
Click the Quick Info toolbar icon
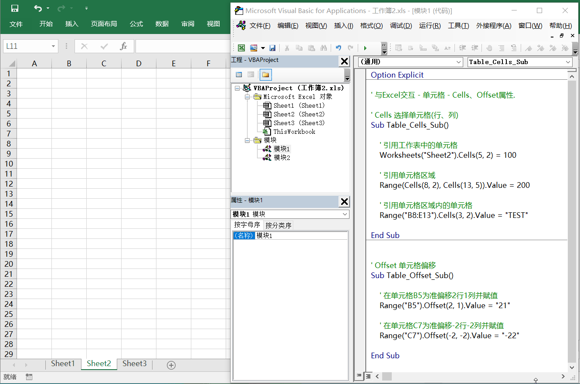(x=423, y=48)
